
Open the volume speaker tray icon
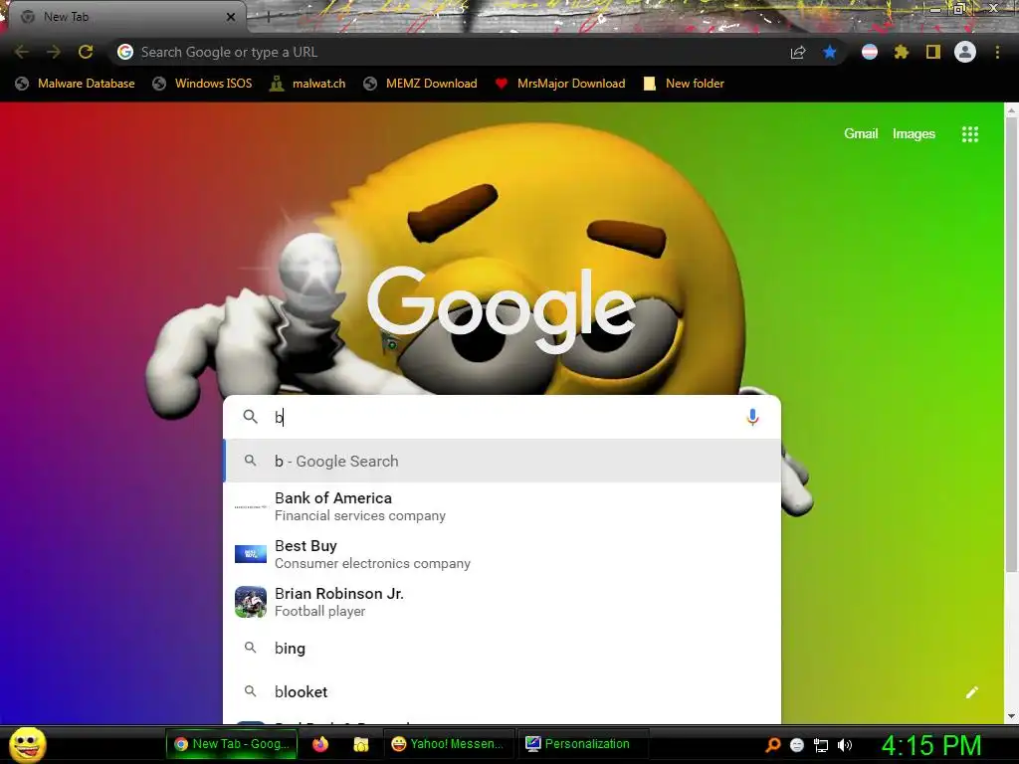tap(845, 745)
